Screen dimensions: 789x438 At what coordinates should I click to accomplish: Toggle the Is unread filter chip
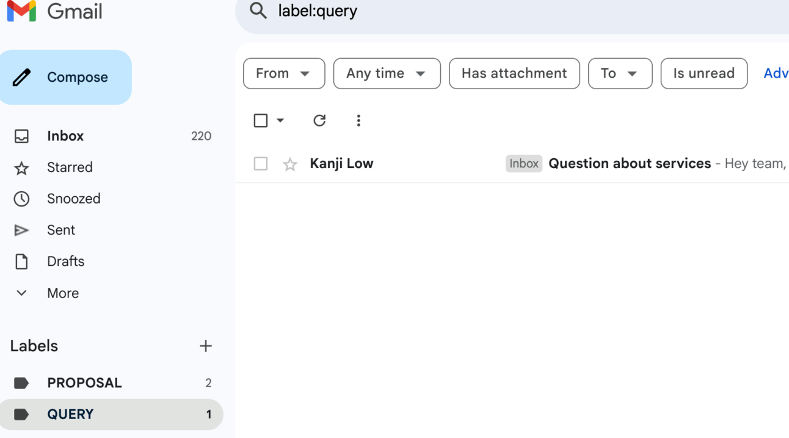click(704, 73)
